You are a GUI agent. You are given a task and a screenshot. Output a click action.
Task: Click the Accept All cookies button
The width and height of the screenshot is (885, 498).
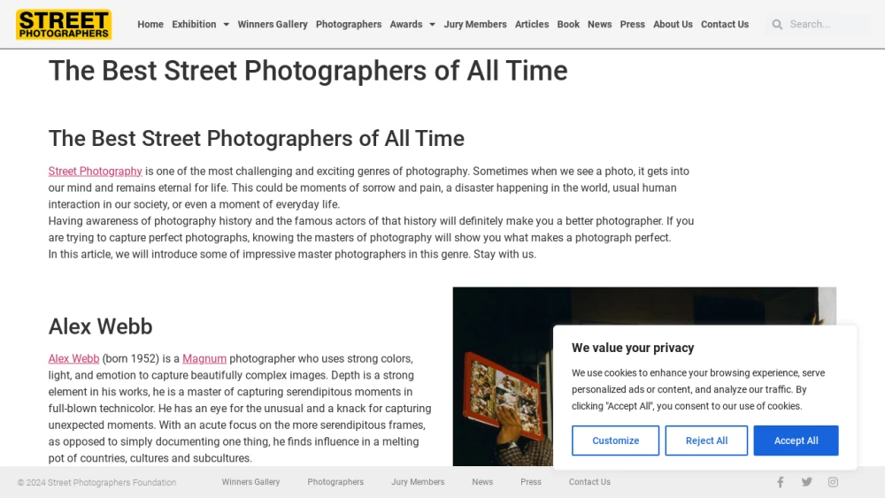tap(796, 441)
